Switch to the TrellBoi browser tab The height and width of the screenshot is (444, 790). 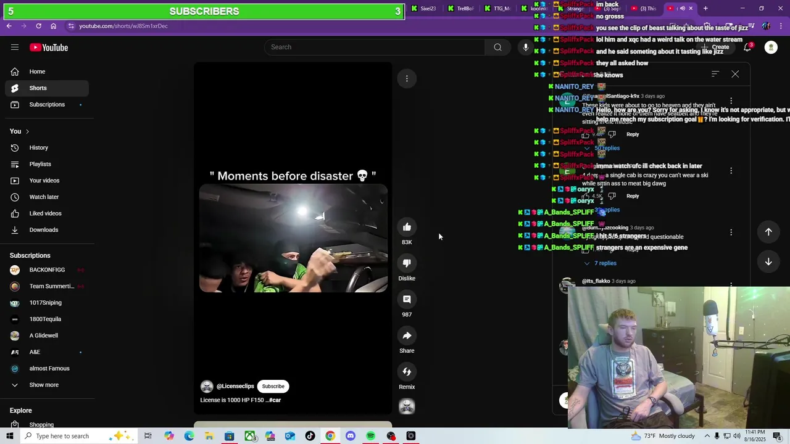coord(460,9)
